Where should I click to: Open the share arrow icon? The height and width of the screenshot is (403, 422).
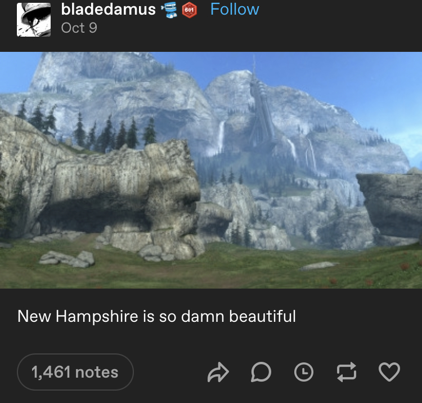tap(218, 372)
